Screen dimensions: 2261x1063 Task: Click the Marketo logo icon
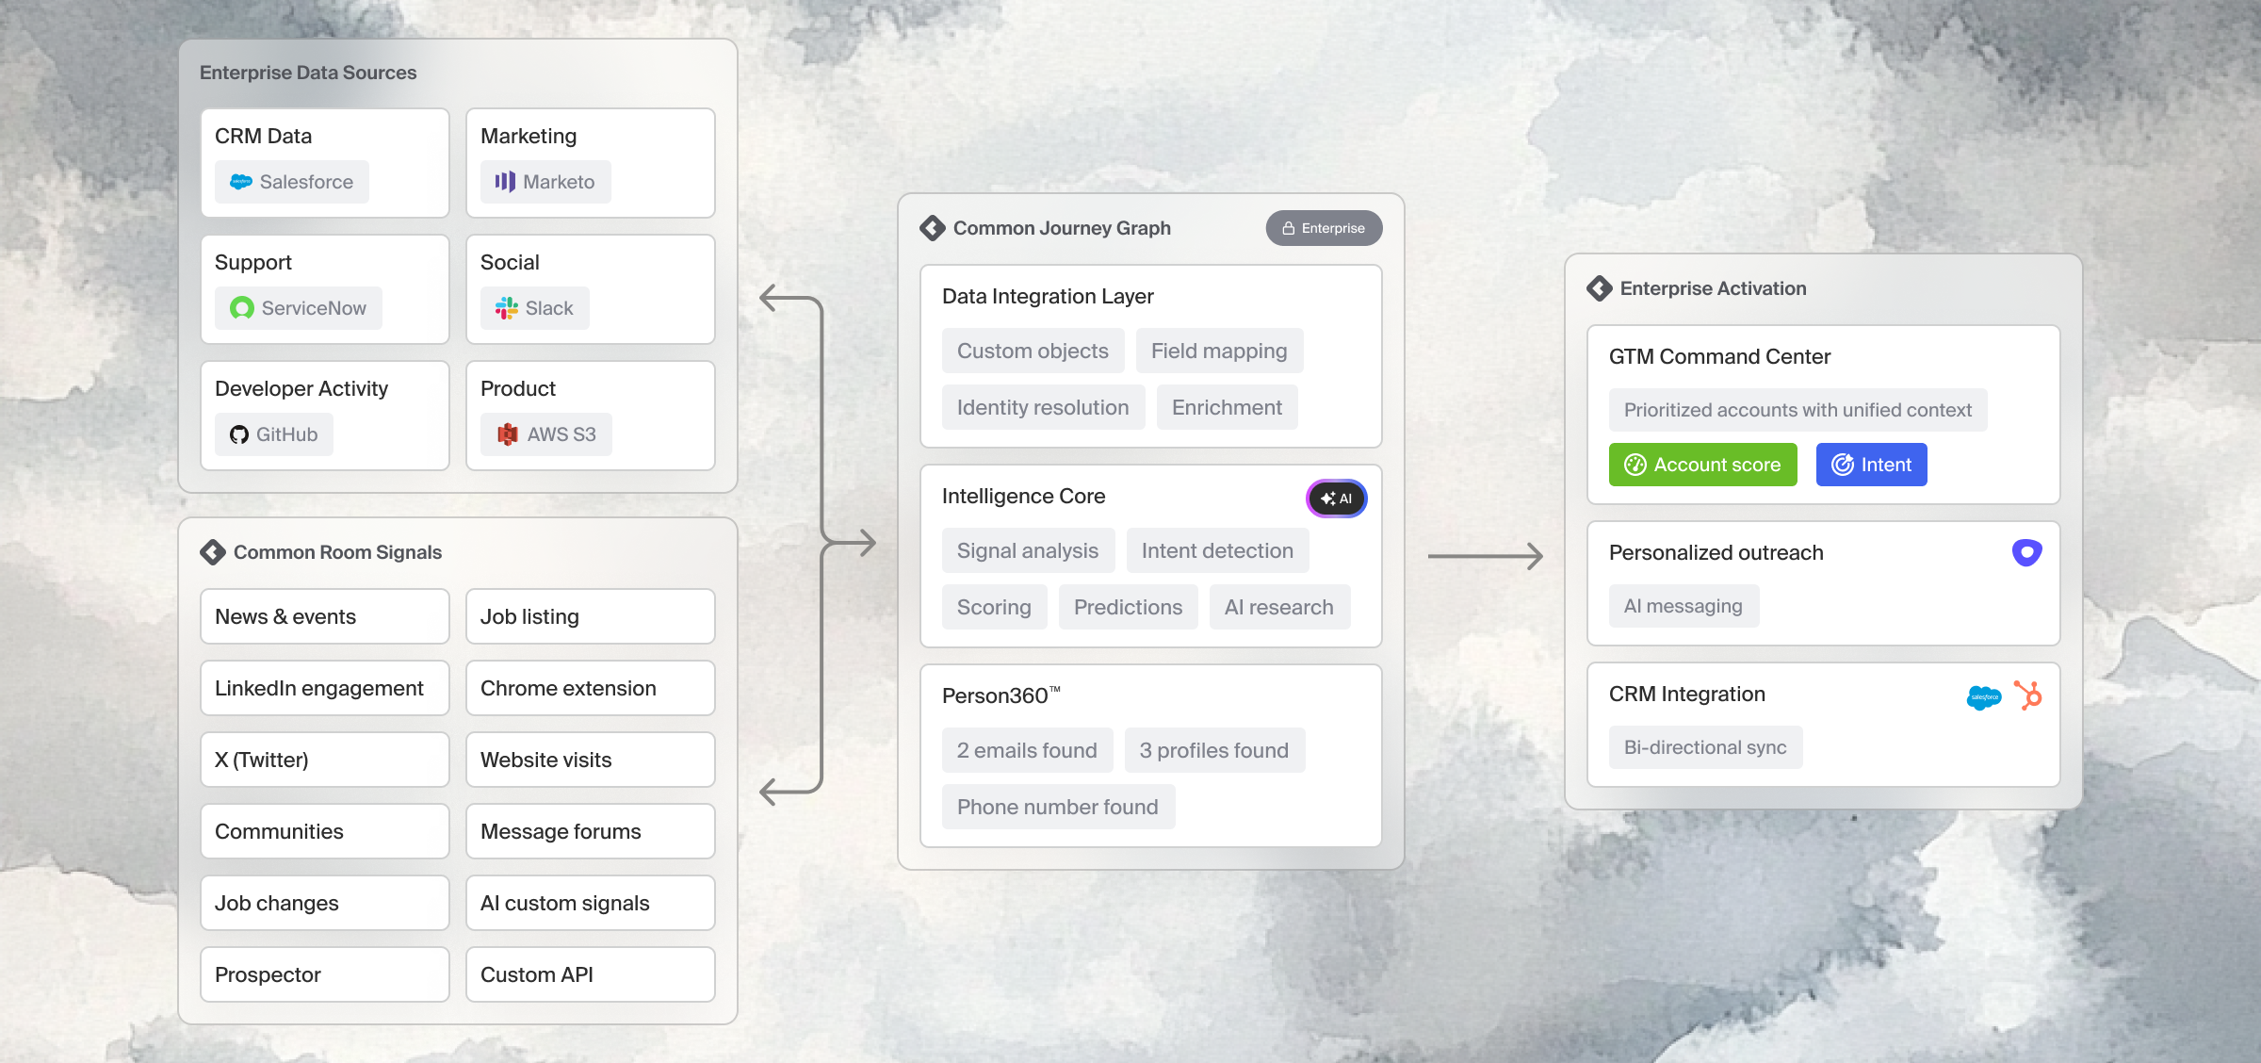click(x=505, y=182)
